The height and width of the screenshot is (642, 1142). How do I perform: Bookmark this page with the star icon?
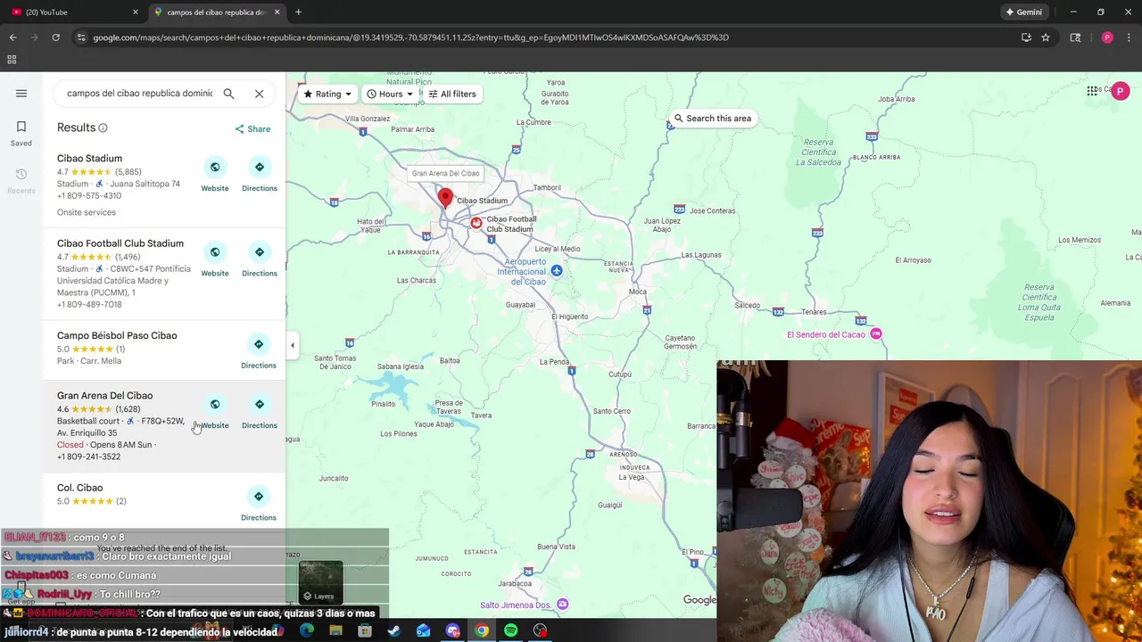tap(1046, 37)
